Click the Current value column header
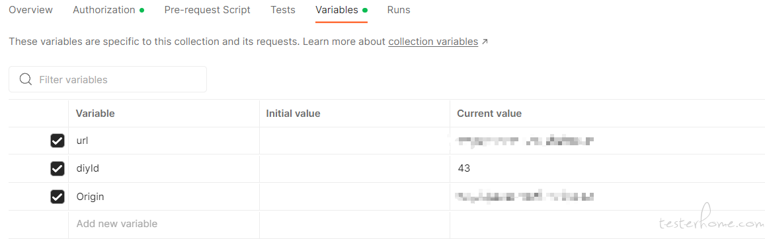 (489, 114)
